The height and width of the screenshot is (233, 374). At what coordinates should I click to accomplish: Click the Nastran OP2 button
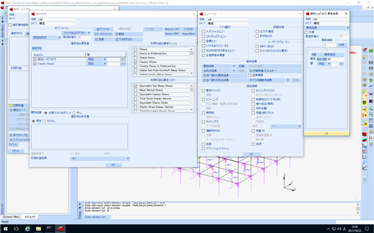click(172, 29)
